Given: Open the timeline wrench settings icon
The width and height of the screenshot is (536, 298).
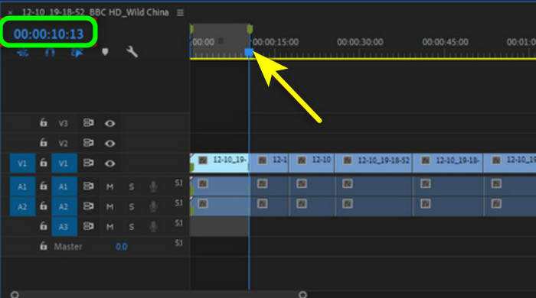Looking at the screenshot, I should [x=132, y=52].
